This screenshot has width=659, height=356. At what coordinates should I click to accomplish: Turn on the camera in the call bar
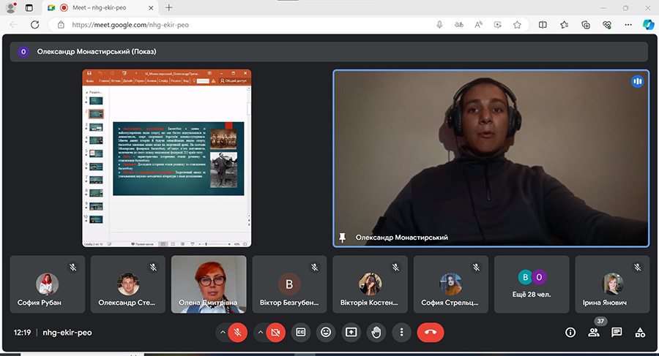point(275,333)
